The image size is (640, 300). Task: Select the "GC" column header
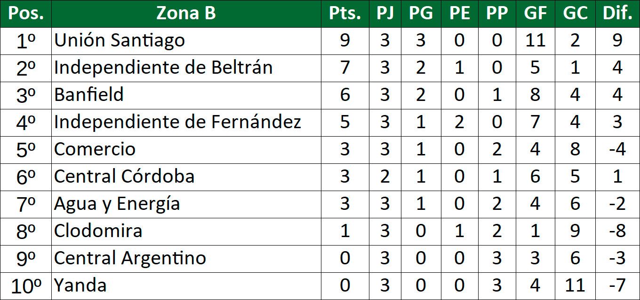coord(575,14)
